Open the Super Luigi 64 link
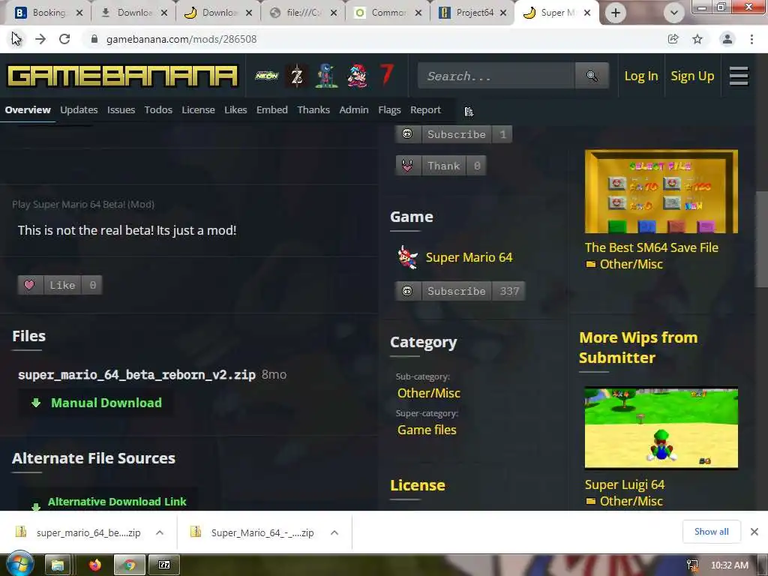768x576 pixels. [x=625, y=484]
